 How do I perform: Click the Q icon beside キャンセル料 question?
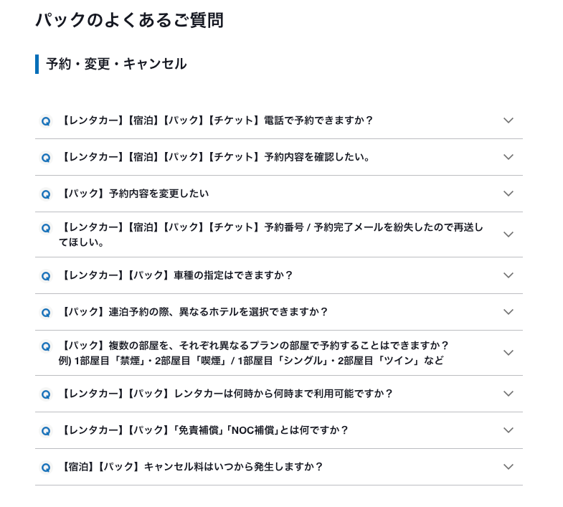(x=46, y=468)
